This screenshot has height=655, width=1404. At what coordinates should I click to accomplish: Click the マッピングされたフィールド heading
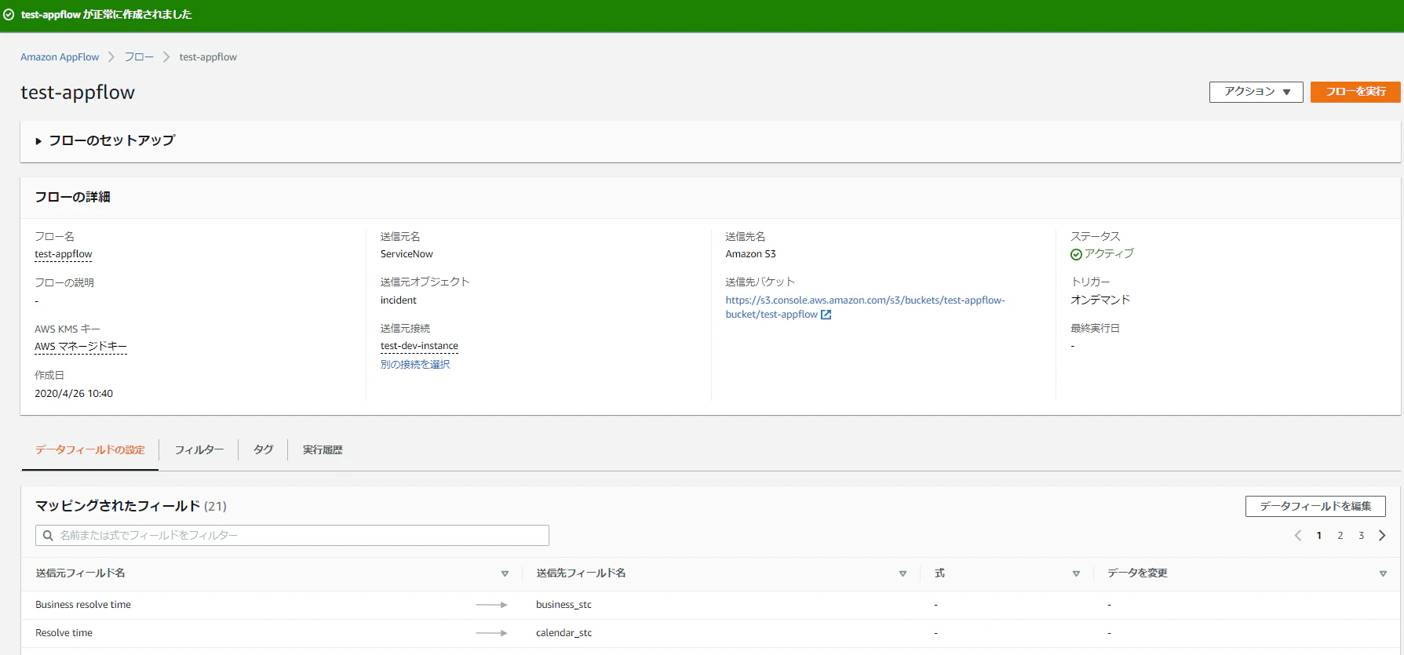click(x=118, y=506)
